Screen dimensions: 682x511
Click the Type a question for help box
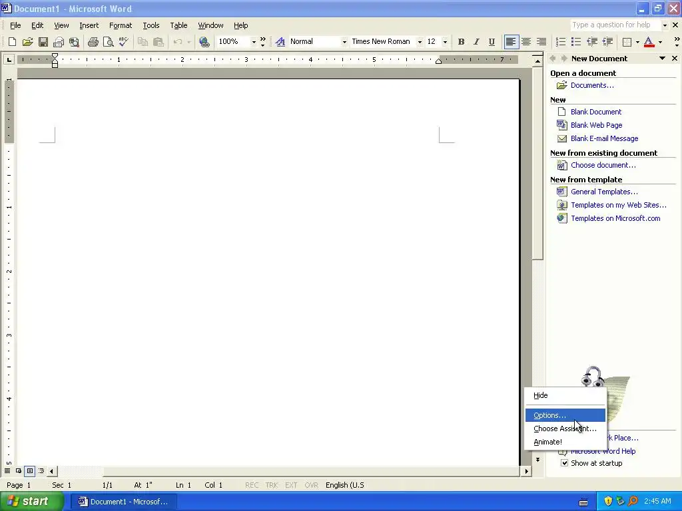[615, 25]
